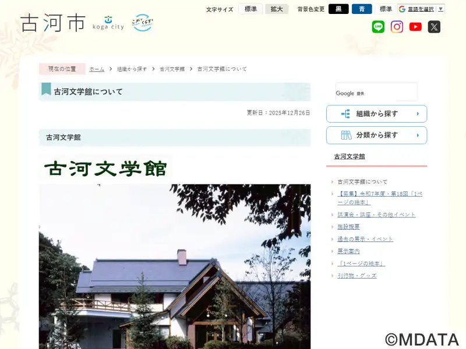Open the Instagram icon
This screenshot has height=349, width=466.
coord(397,27)
